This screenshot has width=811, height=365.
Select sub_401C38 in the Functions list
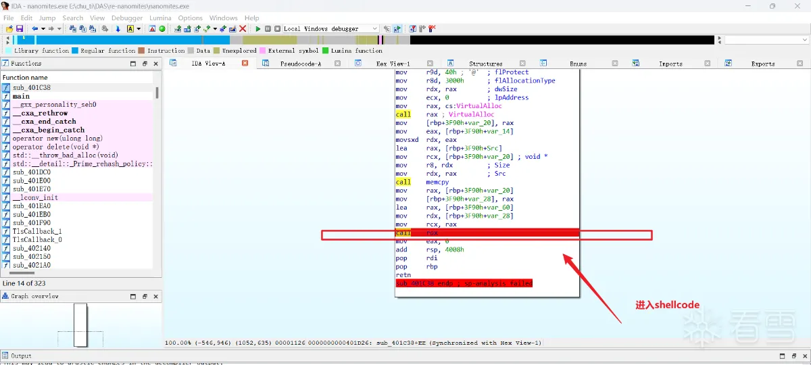[x=77, y=88]
